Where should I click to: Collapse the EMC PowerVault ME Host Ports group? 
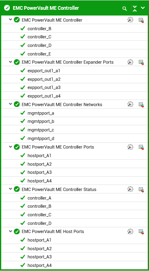(x=11, y=231)
